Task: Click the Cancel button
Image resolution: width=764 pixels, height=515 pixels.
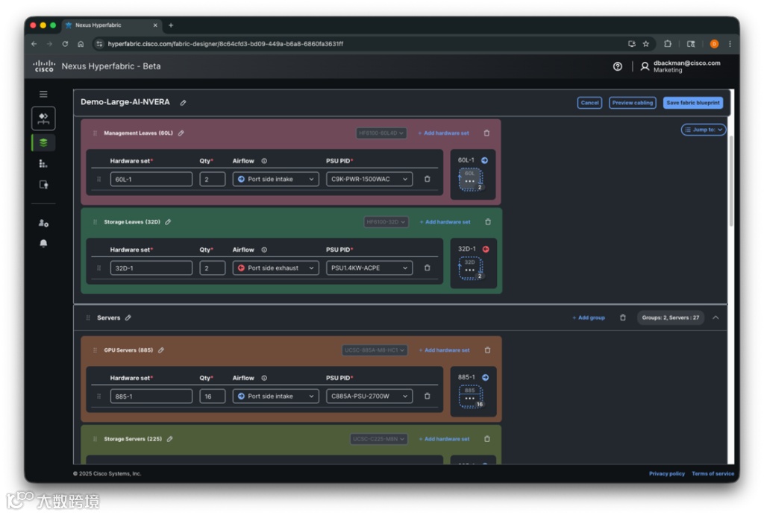Action: (x=589, y=103)
